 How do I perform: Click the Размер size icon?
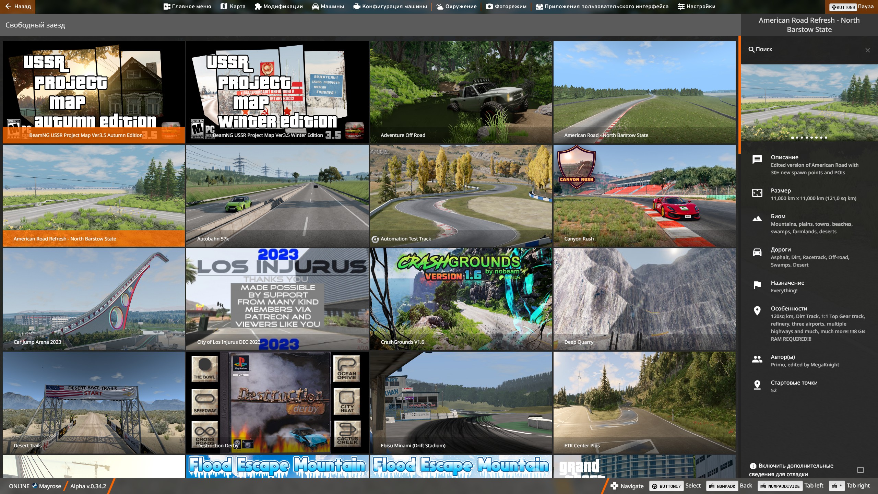[x=757, y=193]
